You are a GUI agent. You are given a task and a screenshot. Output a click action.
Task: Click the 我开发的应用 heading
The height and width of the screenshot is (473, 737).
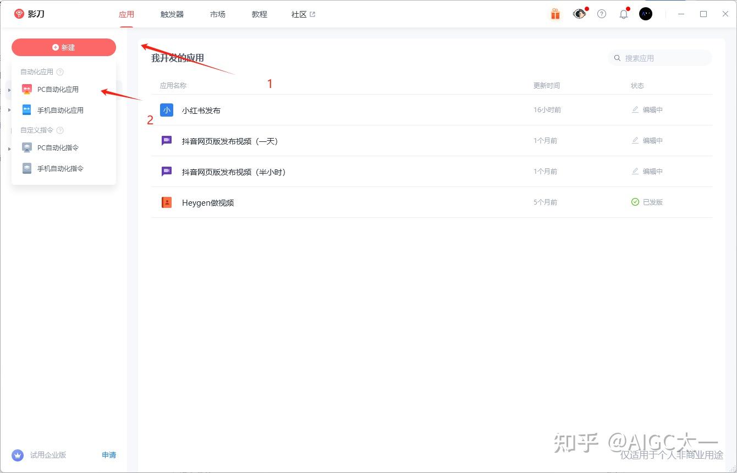[x=178, y=58]
